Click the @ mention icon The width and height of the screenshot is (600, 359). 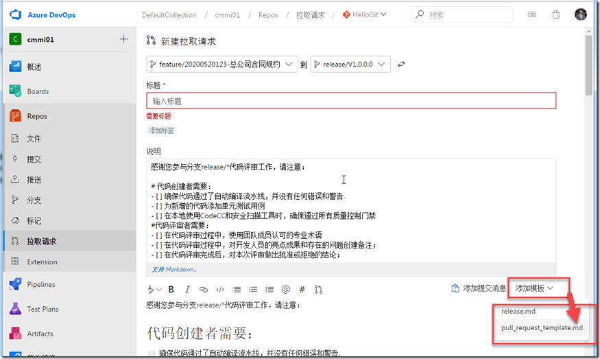click(x=285, y=289)
